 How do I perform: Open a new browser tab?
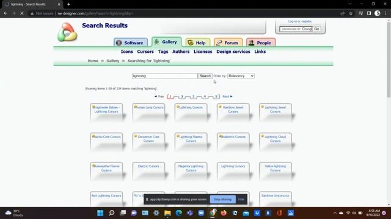[68, 4]
